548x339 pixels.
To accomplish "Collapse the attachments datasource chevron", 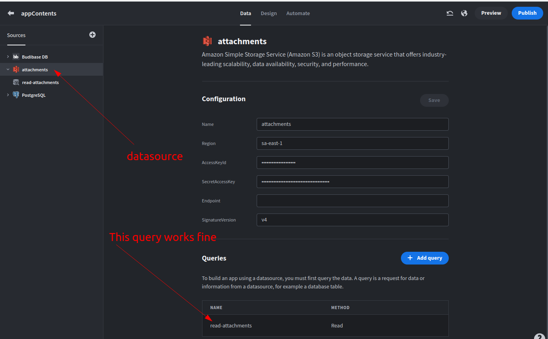I will (x=8, y=69).
